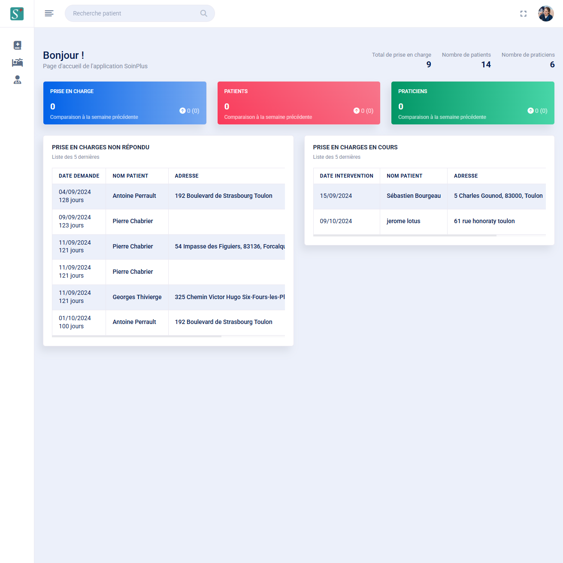
Task: Open the patient bed sidebar icon
Action: 17,63
